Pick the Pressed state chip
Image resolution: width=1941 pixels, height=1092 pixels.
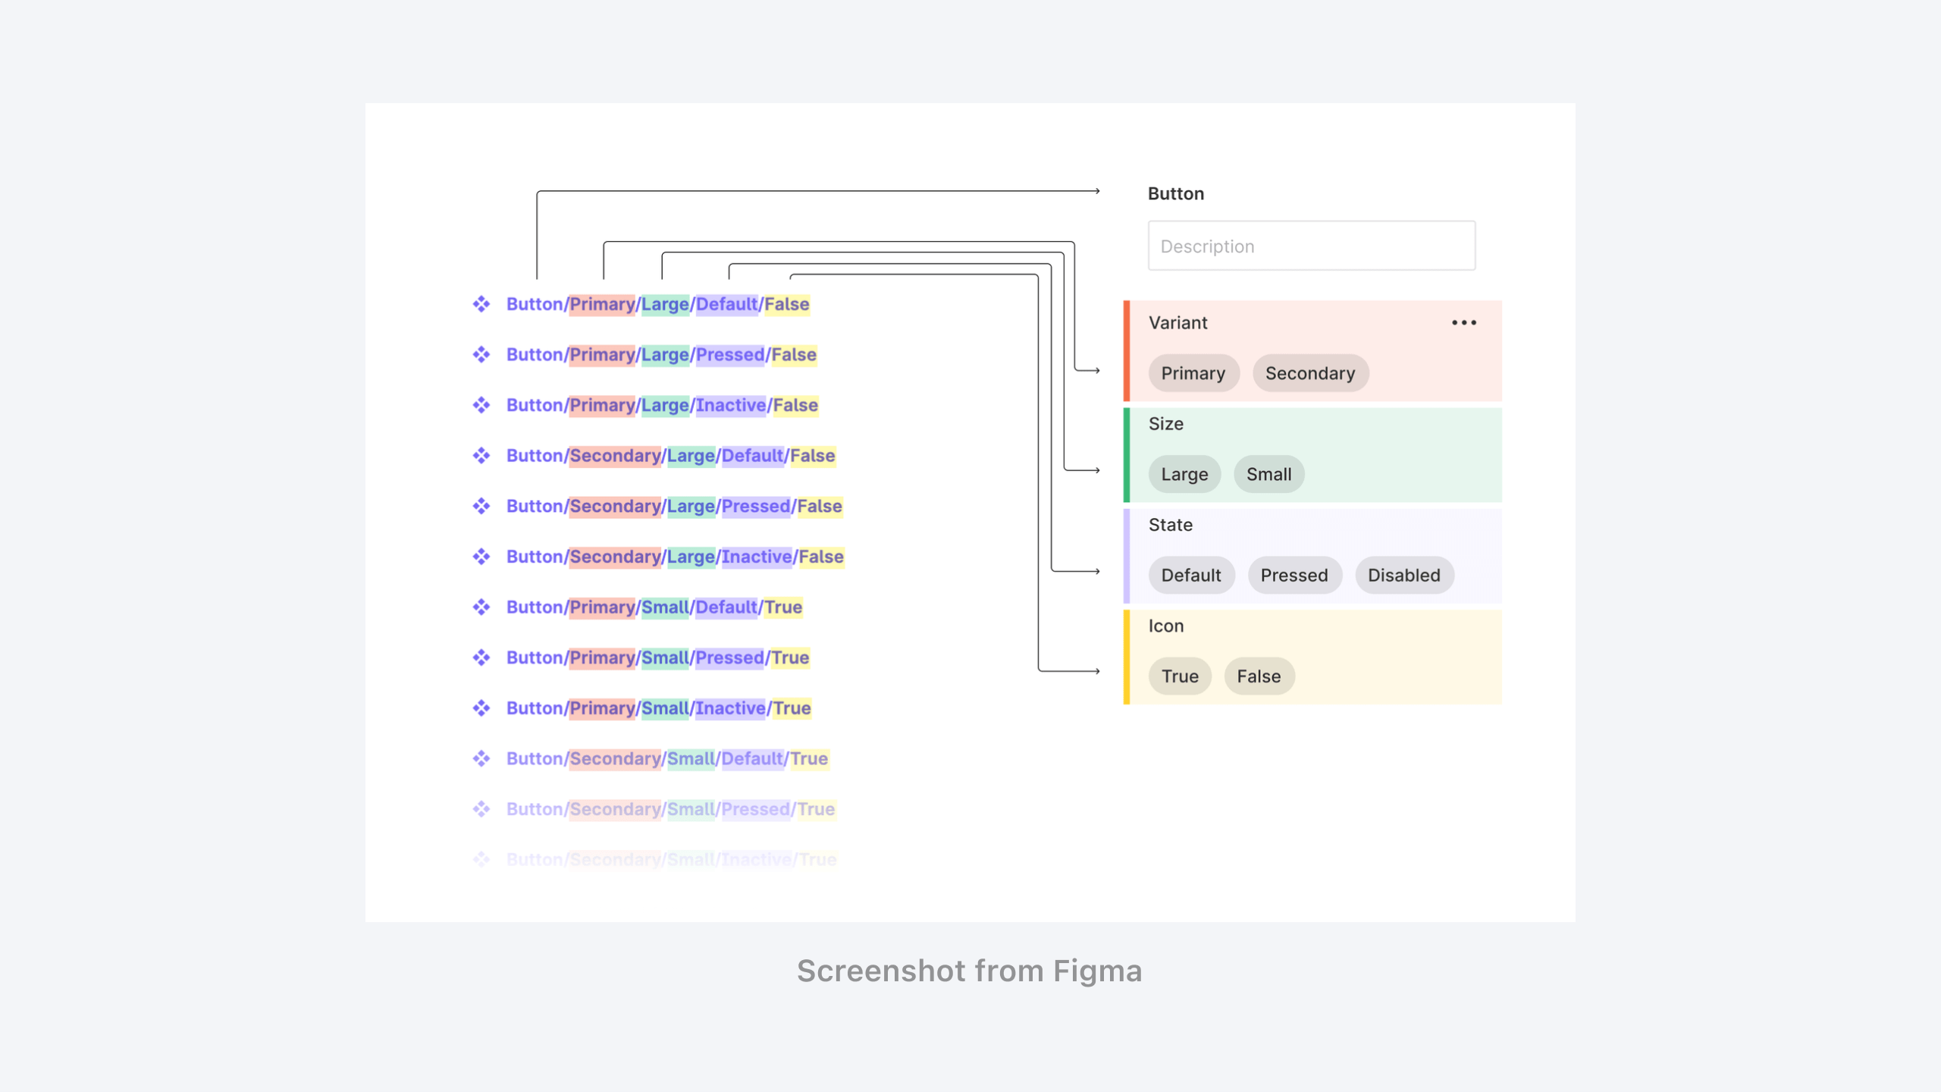click(1293, 576)
